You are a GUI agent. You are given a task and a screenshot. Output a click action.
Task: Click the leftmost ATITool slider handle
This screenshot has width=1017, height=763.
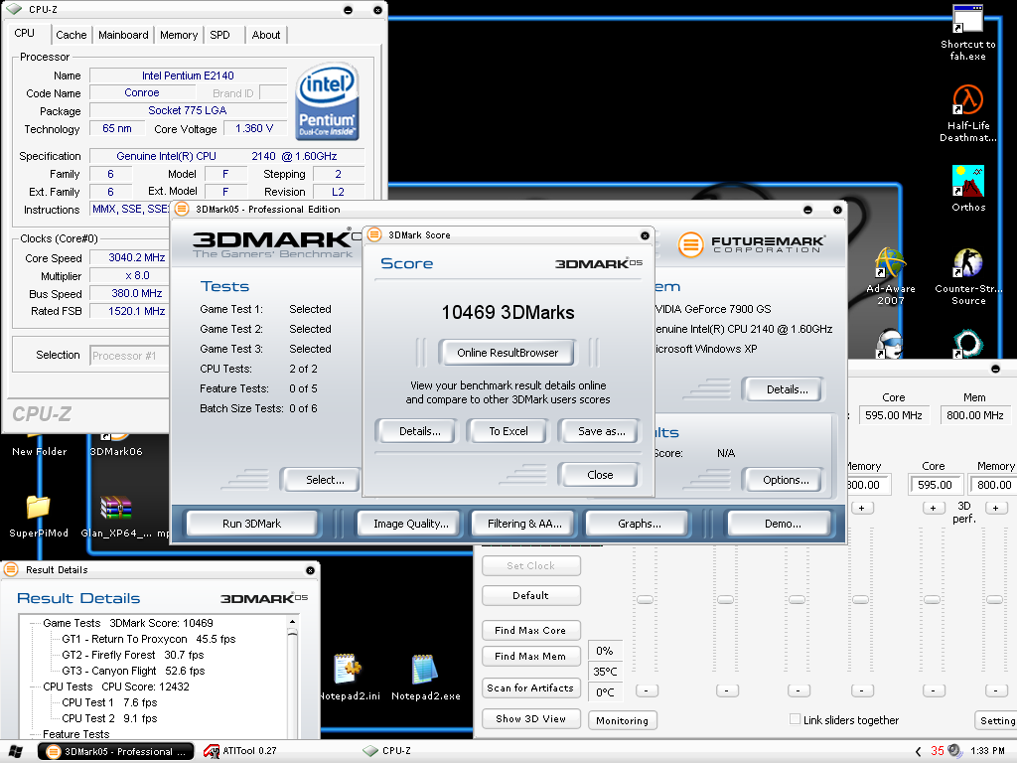tap(645, 599)
